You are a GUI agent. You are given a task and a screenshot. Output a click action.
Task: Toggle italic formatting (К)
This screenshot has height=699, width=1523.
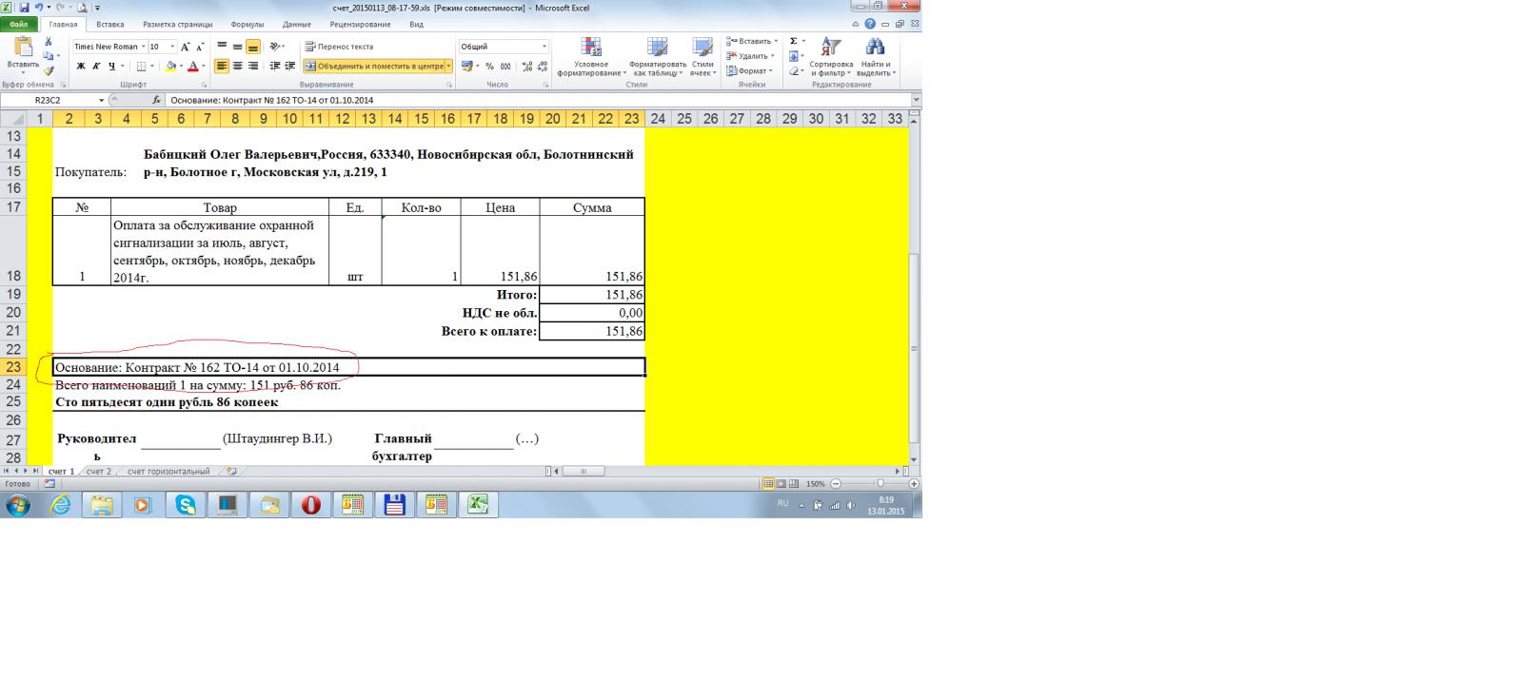point(96,67)
